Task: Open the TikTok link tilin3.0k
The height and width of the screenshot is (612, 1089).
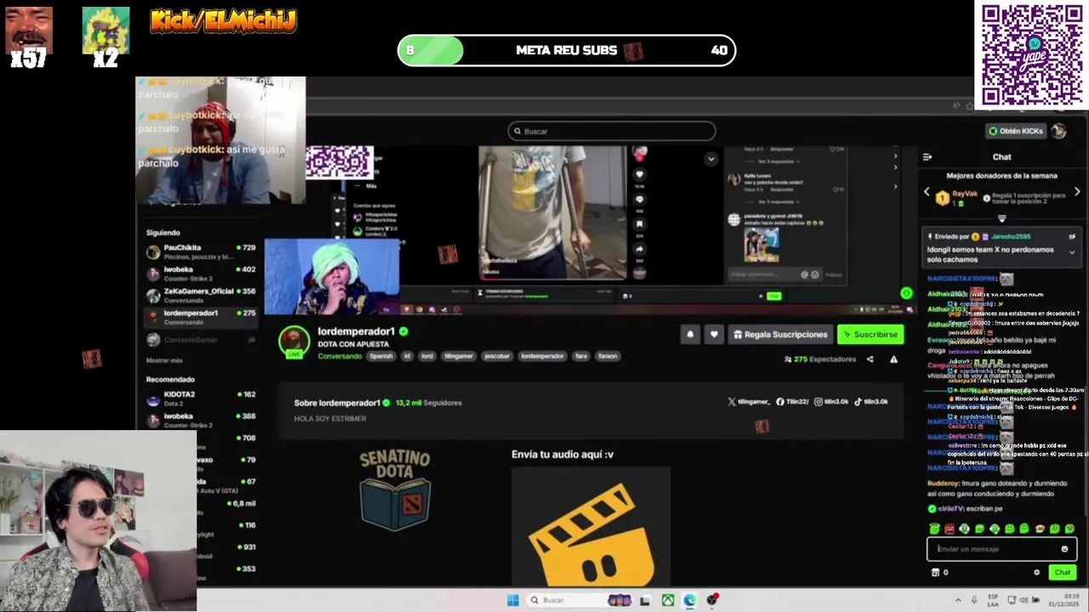Action: click(x=871, y=401)
